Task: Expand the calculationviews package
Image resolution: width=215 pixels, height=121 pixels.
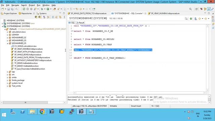Action: pos(7,32)
